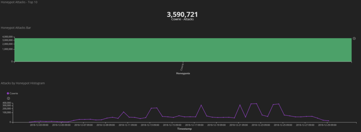This screenshot has height=132, width=361.
Task: Click the purple Cowrie legend color dot
Action: [x=8, y=93]
